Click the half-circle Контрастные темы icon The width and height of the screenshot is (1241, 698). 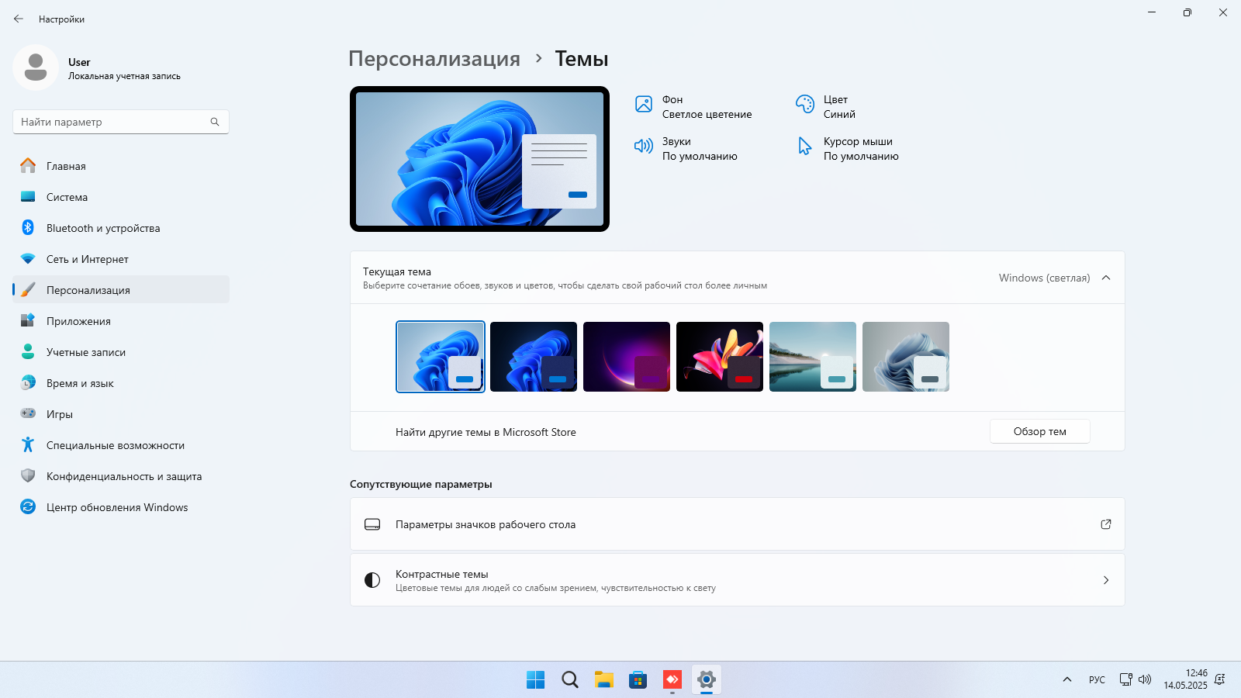coord(372,580)
